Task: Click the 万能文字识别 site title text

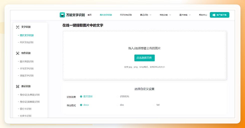Action: (x=75, y=15)
